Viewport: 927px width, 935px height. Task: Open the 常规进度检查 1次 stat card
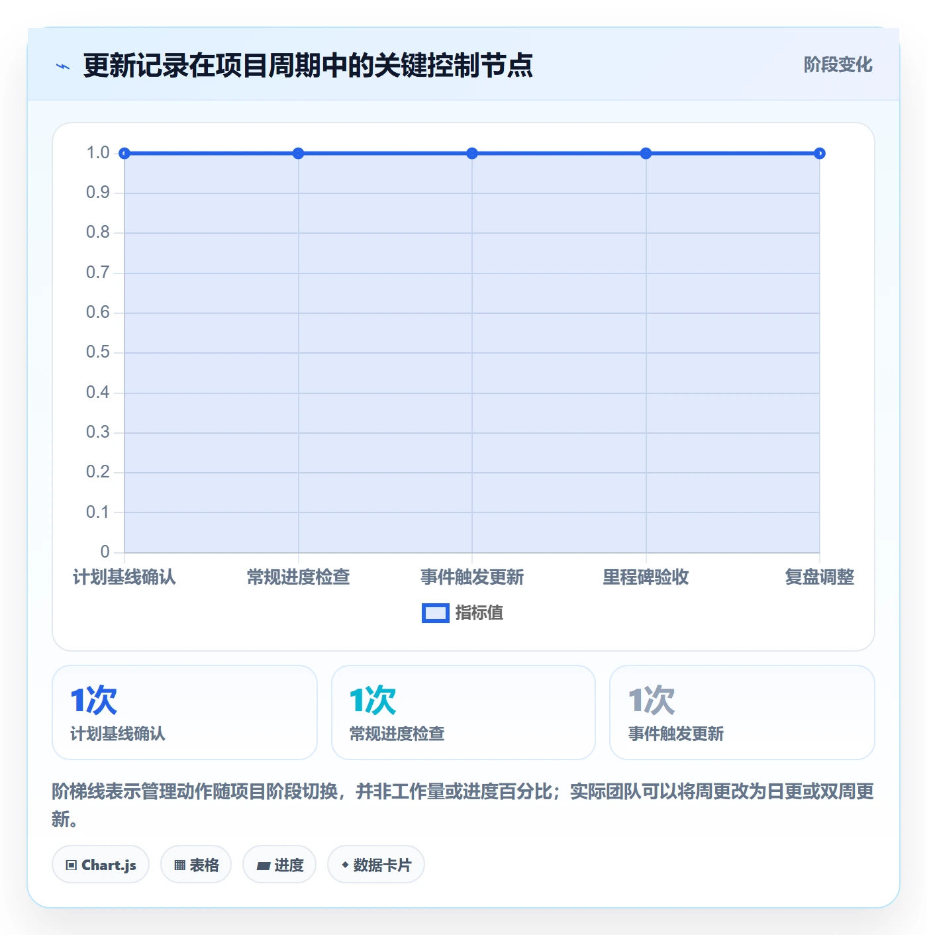tap(463, 713)
